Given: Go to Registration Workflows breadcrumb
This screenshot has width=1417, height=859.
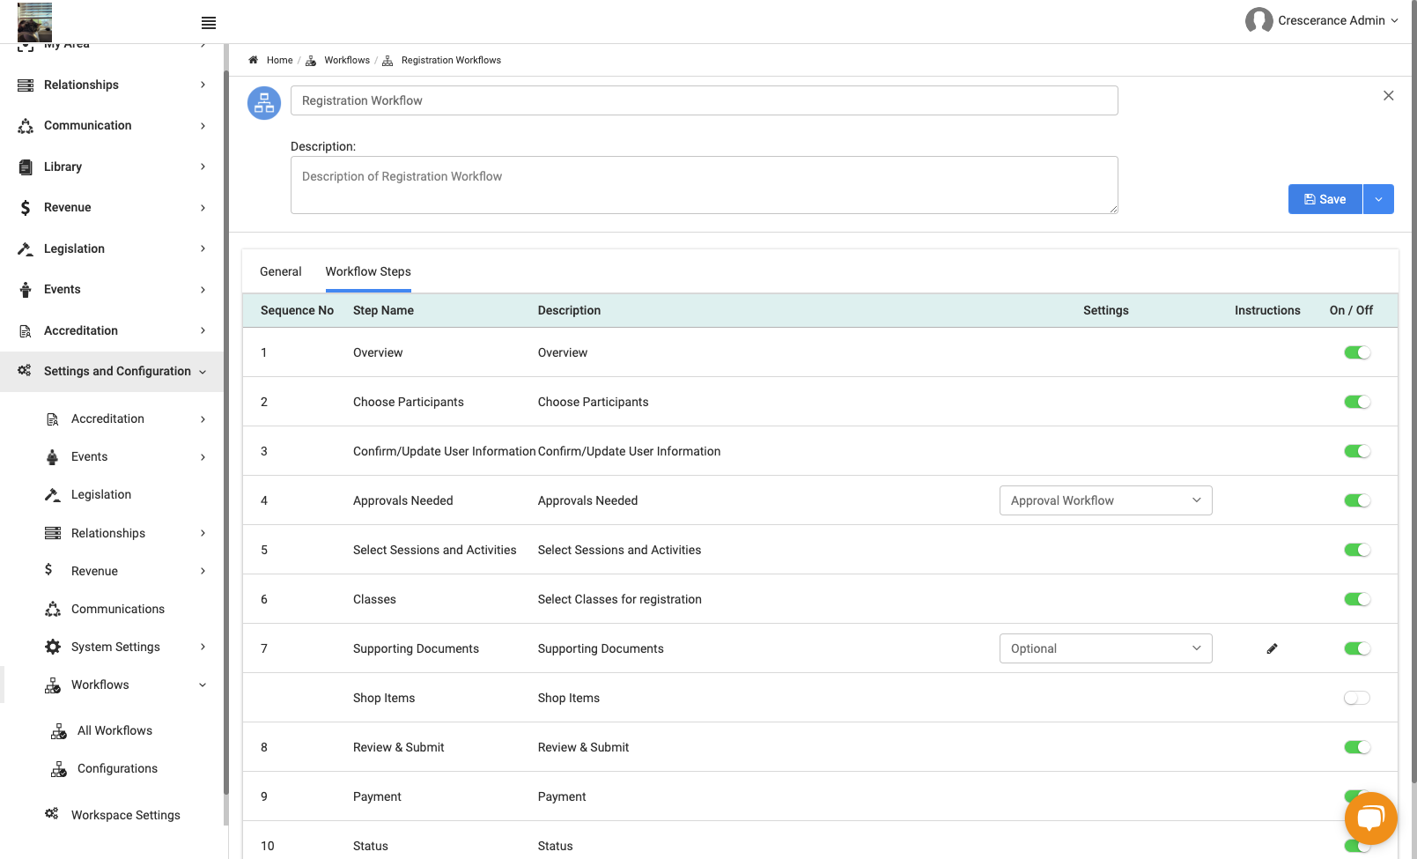Looking at the screenshot, I should (x=451, y=60).
